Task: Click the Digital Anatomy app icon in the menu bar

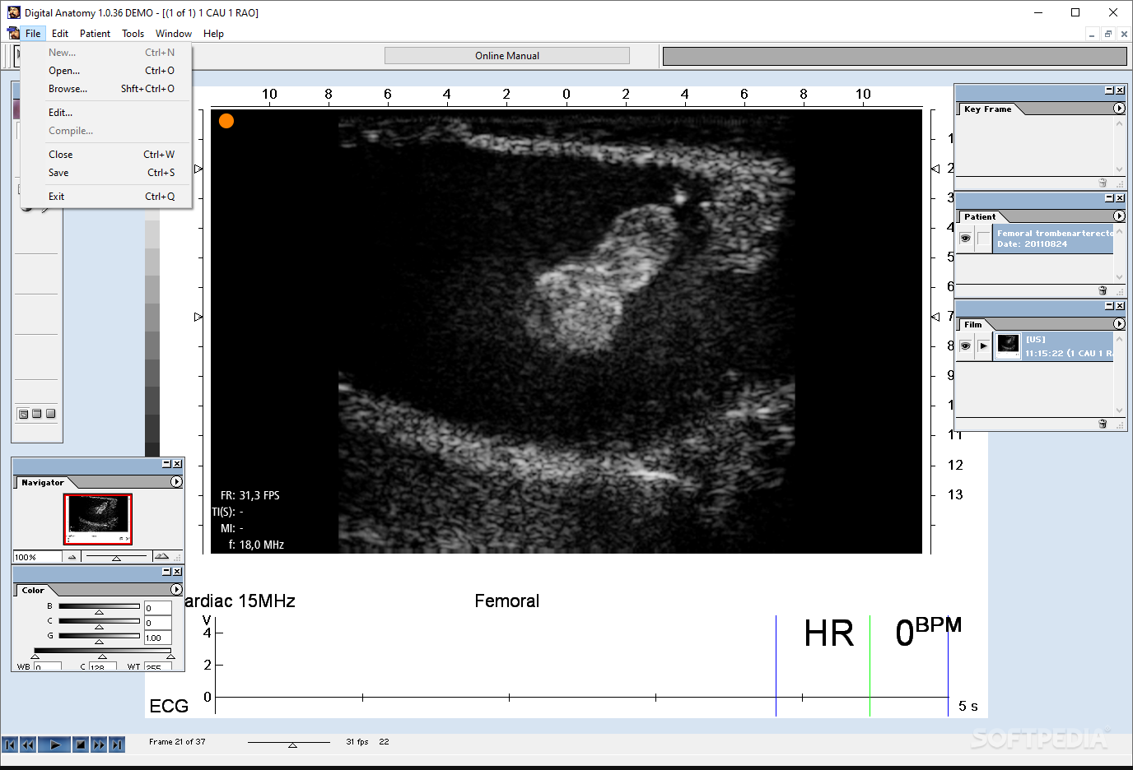Action: pyautogui.click(x=13, y=33)
